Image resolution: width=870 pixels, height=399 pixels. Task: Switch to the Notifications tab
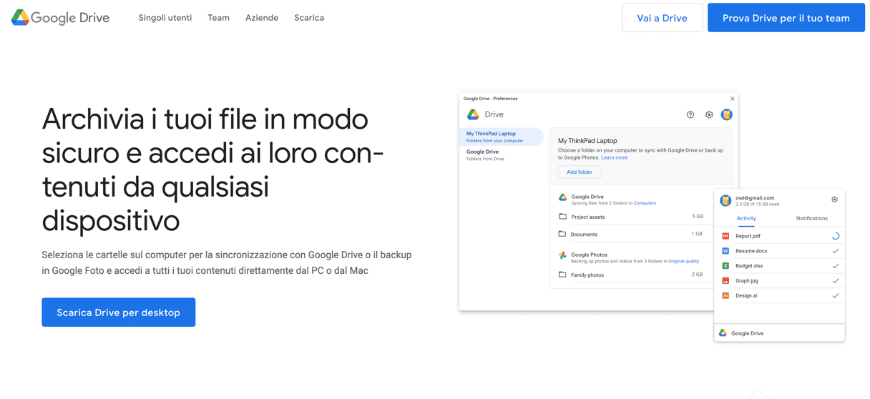pos(812,219)
